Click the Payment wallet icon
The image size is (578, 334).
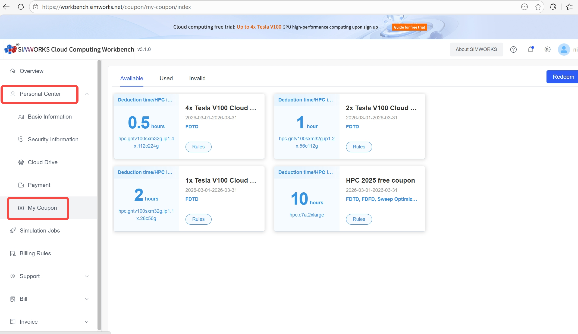pyautogui.click(x=21, y=185)
